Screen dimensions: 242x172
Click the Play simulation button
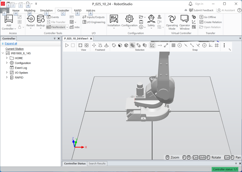67,45
